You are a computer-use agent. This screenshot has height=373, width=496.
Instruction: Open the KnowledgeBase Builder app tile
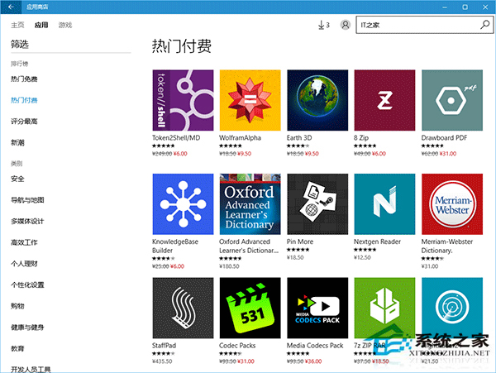tap(183, 204)
